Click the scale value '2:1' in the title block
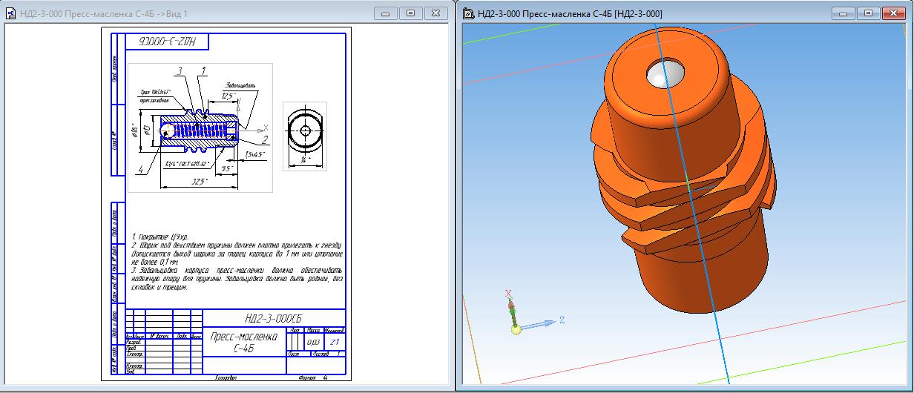Screen dimensions: 914x393 [x=334, y=343]
